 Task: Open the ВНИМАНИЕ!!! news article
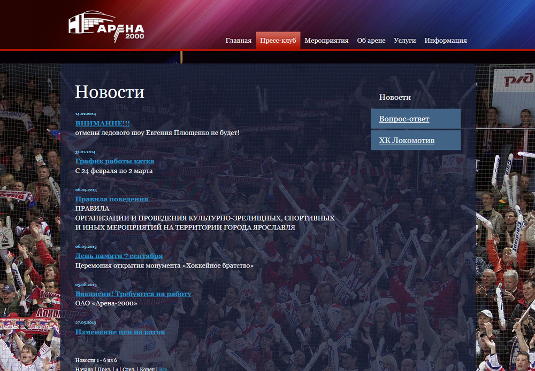(x=102, y=123)
